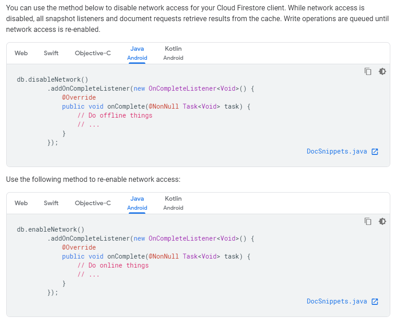
Task: Copy the disableNetwork code sample
Action: tap(368, 71)
